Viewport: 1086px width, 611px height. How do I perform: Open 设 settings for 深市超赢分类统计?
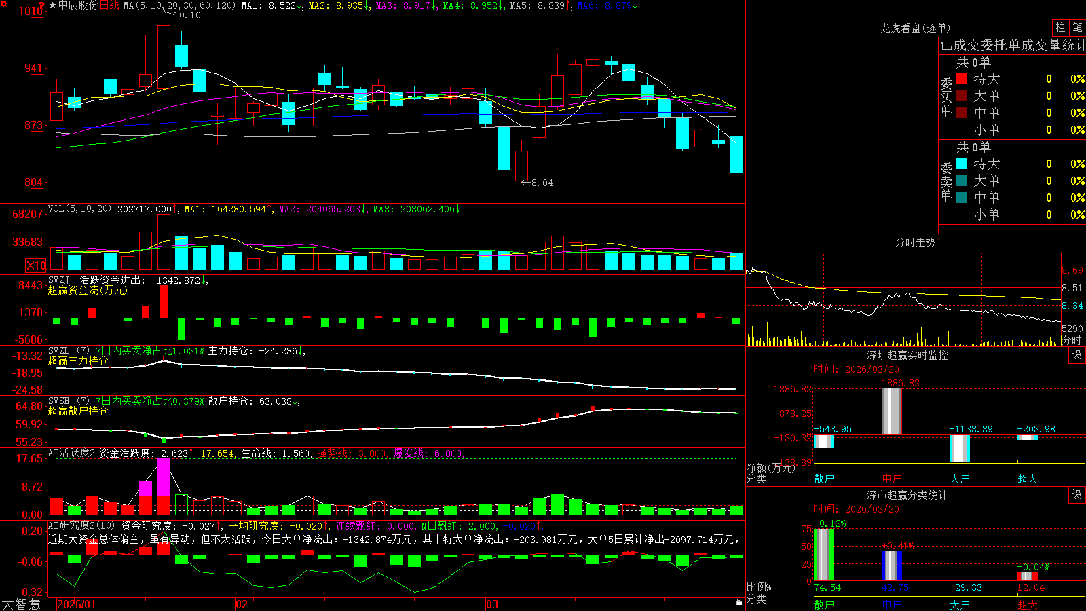tap(1077, 495)
